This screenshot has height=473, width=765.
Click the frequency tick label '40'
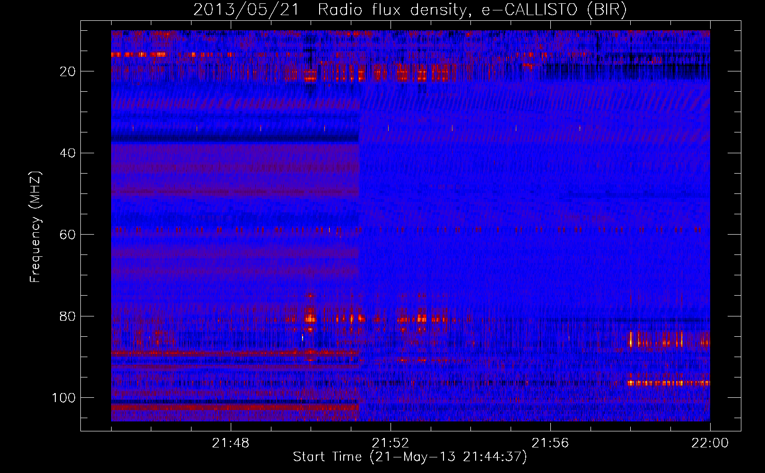click(x=68, y=153)
